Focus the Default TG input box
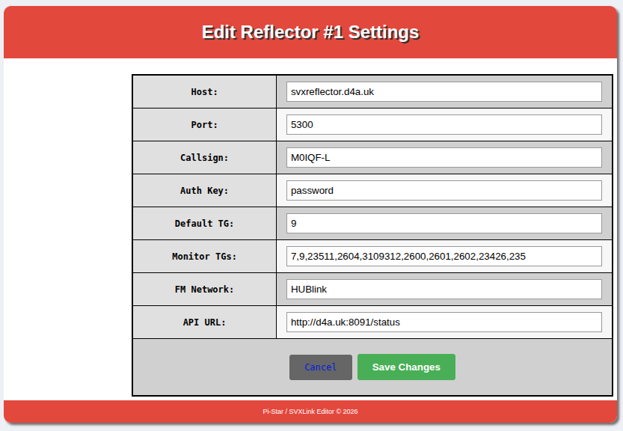 click(x=444, y=224)
